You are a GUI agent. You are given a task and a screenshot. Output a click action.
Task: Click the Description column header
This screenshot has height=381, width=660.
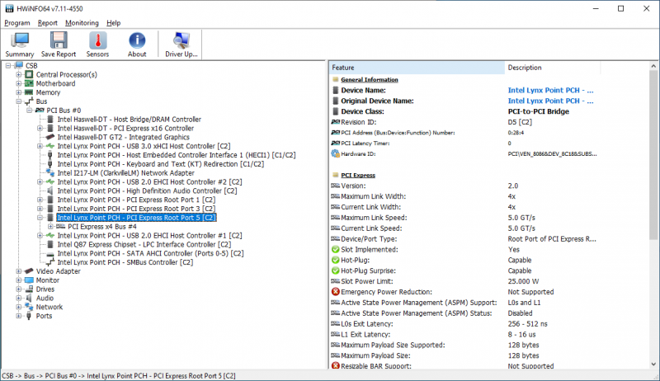[x=552, y=68]
